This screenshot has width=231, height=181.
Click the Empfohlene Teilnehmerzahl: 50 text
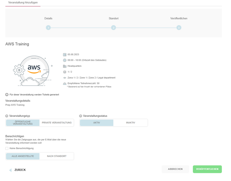coord(83,83)
